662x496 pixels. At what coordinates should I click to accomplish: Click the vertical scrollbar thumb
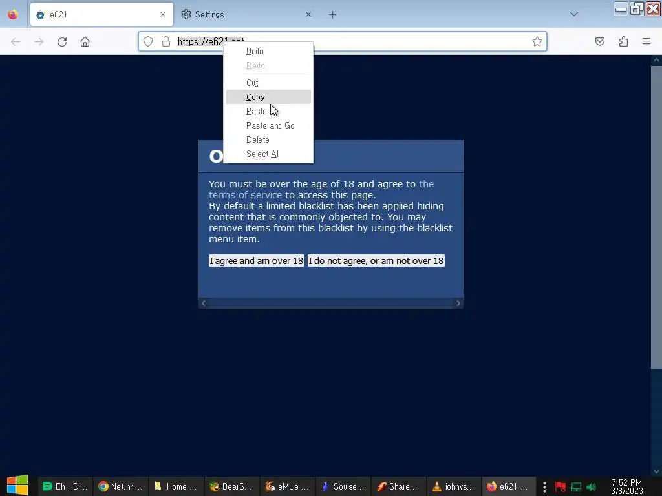point(656,217)
